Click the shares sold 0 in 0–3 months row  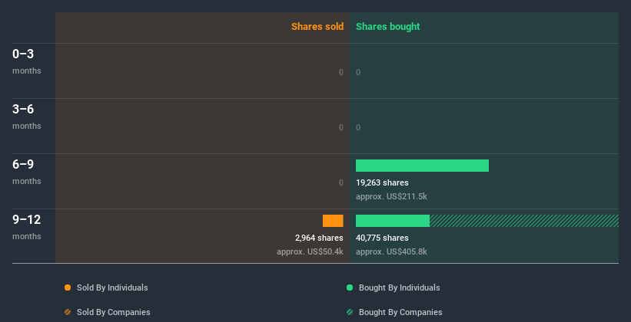341,72
